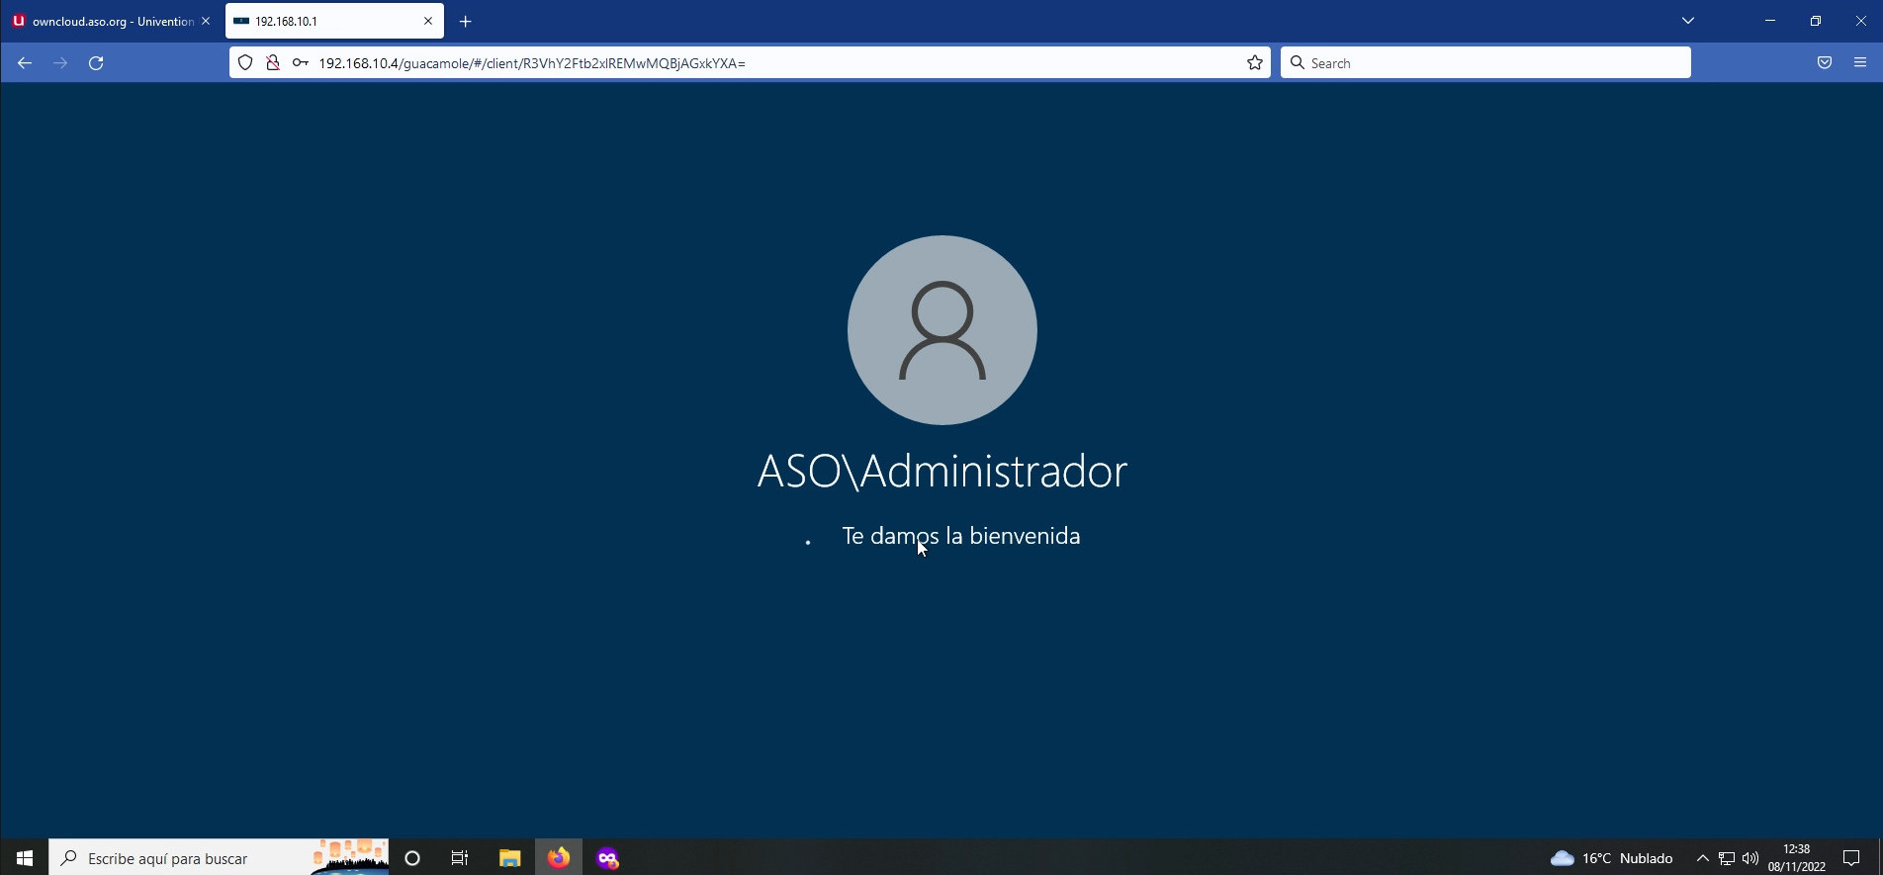Image resolution: width=1883 pixels, height=875 pixels.
Task: Open File Explorer from the taskbar
Action: tap(509, 858)
